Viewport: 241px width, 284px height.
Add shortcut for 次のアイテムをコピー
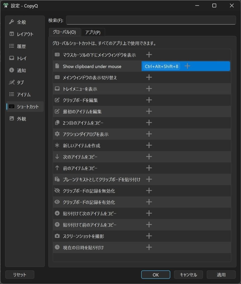tap(149, 157)
